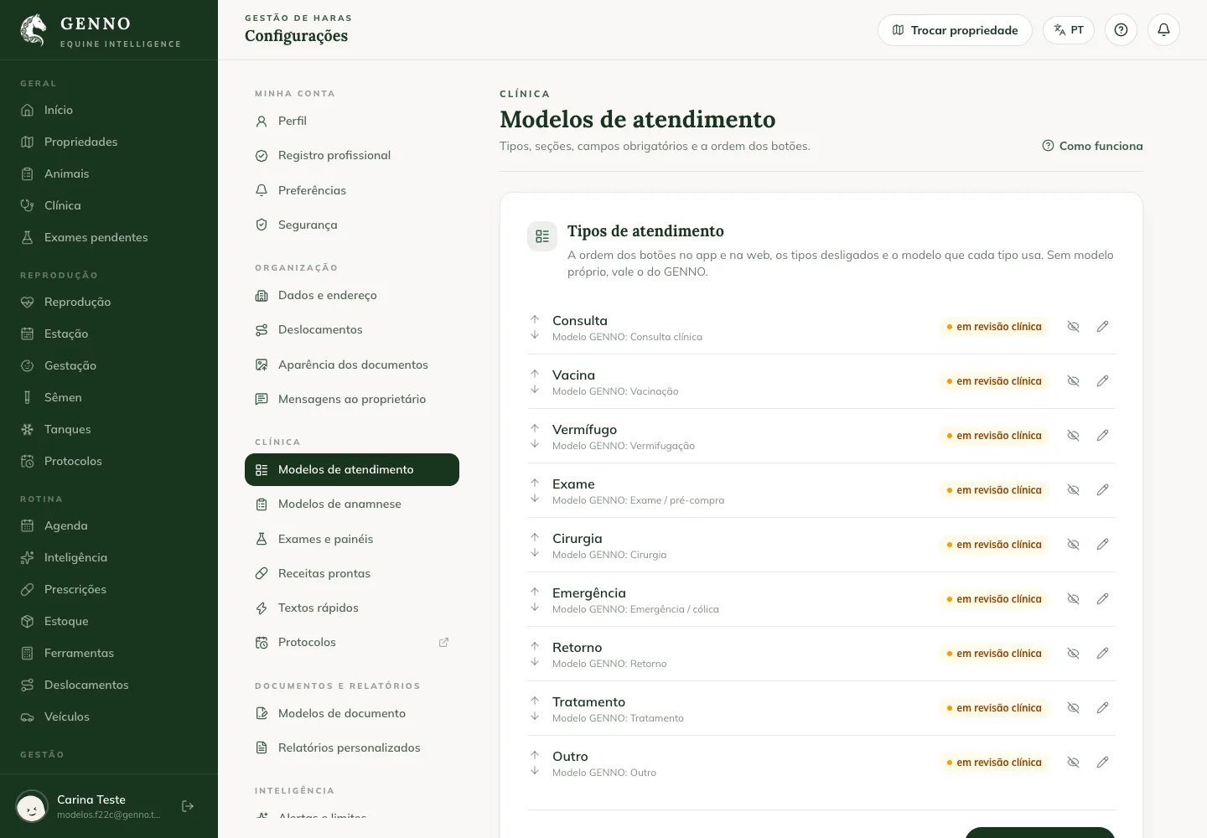Go to Exames pendentes in sidebar
The width and height of the screenshot is (1207, 838).
pos(109,237)
